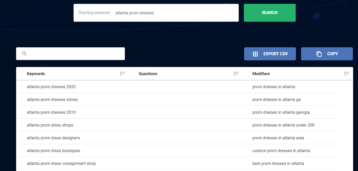Click the magnifier icon in filter box
358x171 pixels.
tap(24, 54)
